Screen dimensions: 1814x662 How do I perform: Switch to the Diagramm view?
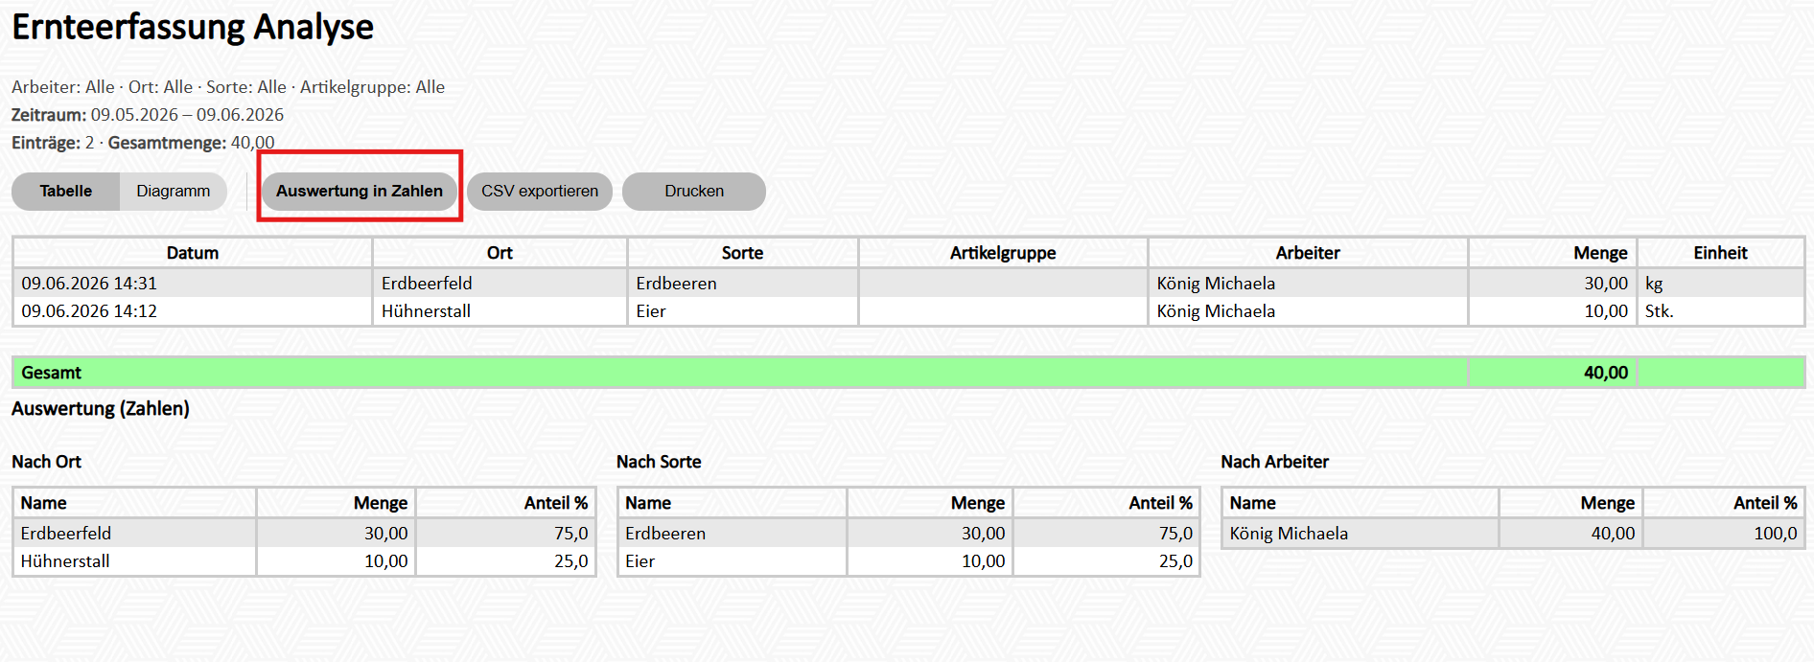[173, 191]
